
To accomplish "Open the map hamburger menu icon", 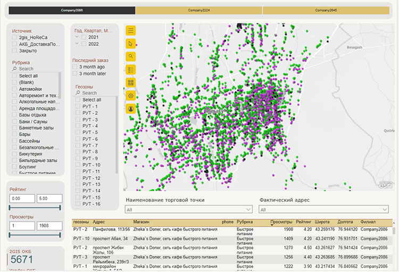I will [131, 30].
